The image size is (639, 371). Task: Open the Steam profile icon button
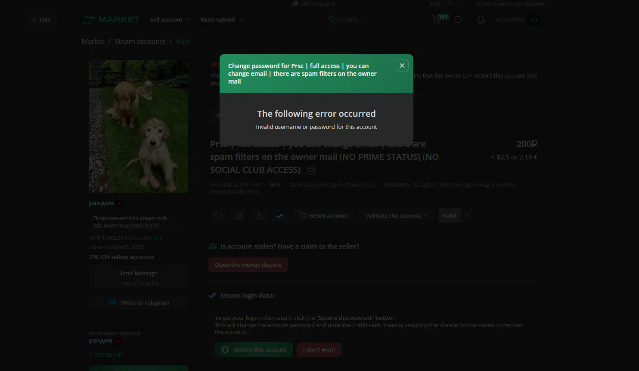(280, 215)
